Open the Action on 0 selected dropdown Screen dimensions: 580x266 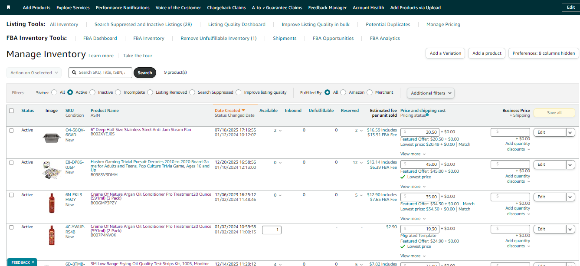[x=34, y=73]
